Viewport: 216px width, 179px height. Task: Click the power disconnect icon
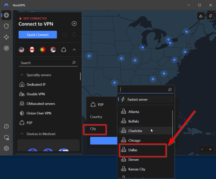65,35
